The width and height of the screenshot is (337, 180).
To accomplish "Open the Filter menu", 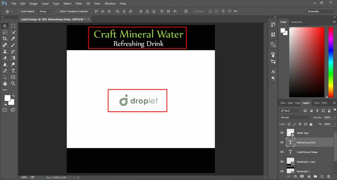I will (79, 3).
